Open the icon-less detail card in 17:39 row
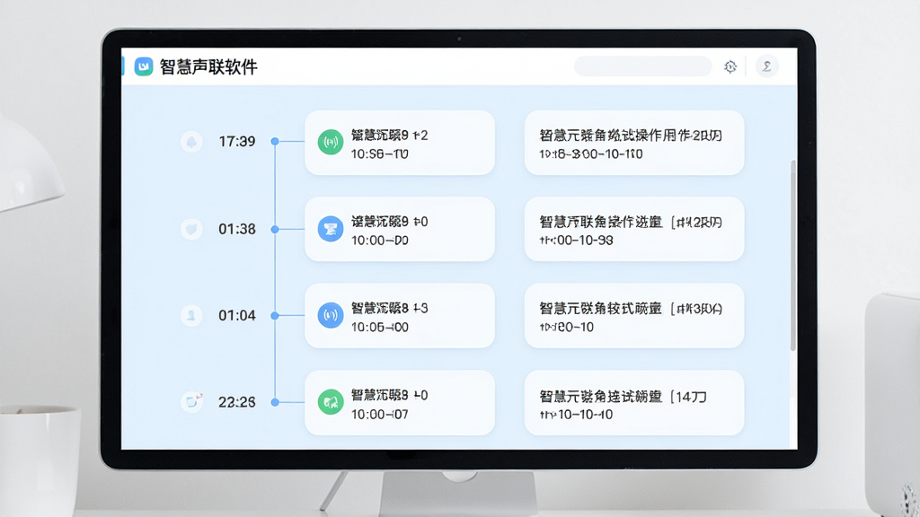 click(x=634, y=143)
